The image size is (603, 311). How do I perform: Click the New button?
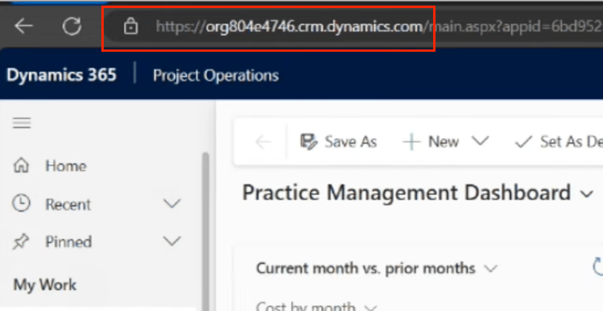click(x=431, y=142)
